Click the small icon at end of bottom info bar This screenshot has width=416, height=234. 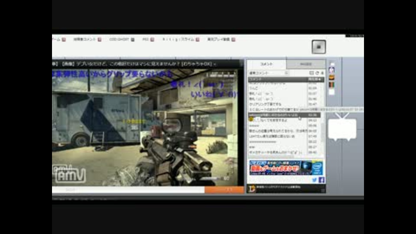click(x=323, y=190)
